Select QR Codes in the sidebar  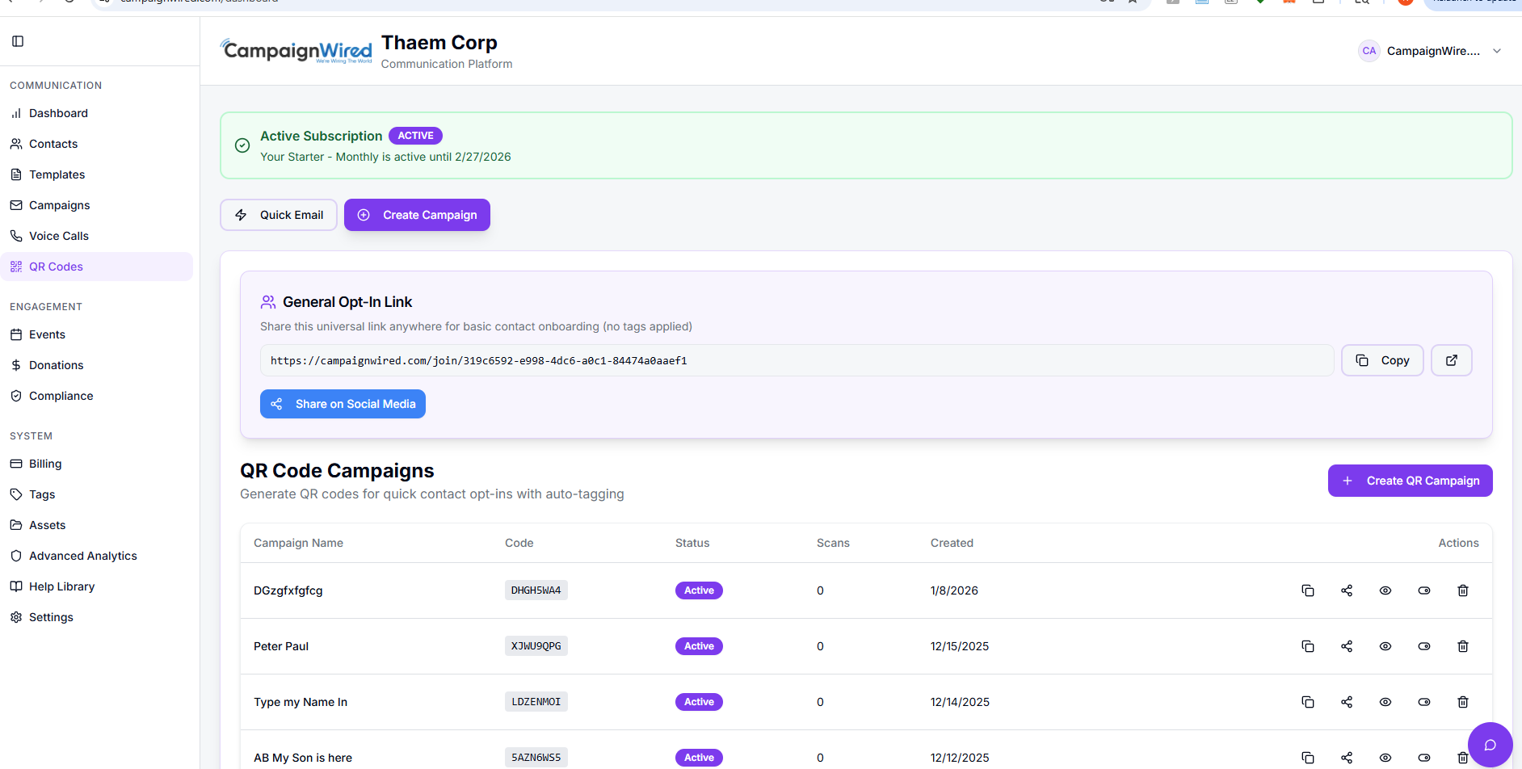(96, 267)
